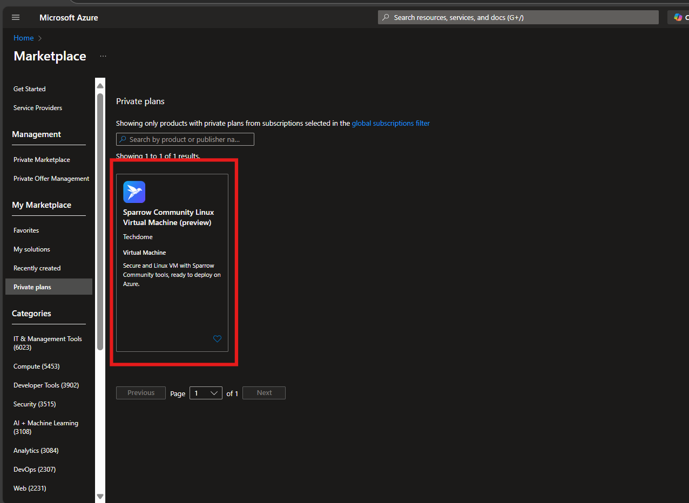Click the breadcrumb chevron after Home

(40, 38)
